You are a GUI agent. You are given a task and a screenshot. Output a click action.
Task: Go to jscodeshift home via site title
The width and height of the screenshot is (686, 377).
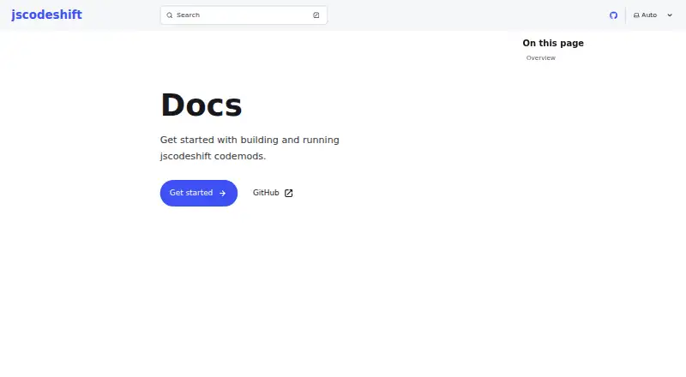coord(46,15)
